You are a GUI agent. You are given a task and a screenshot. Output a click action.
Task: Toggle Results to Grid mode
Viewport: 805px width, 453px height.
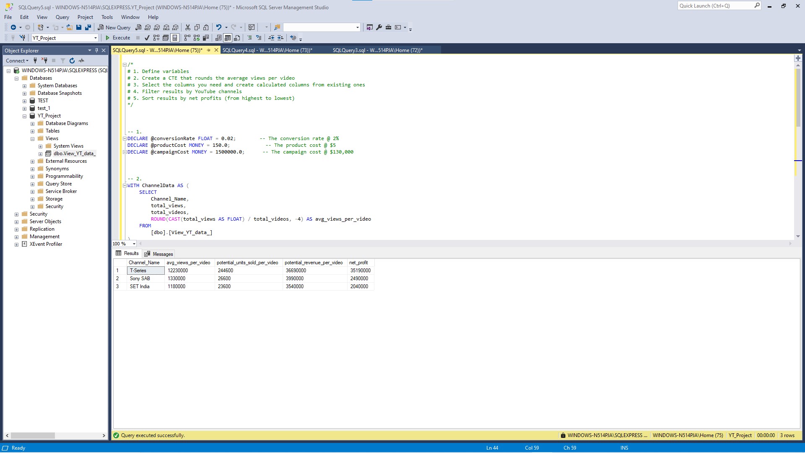[x=227, y=38]
